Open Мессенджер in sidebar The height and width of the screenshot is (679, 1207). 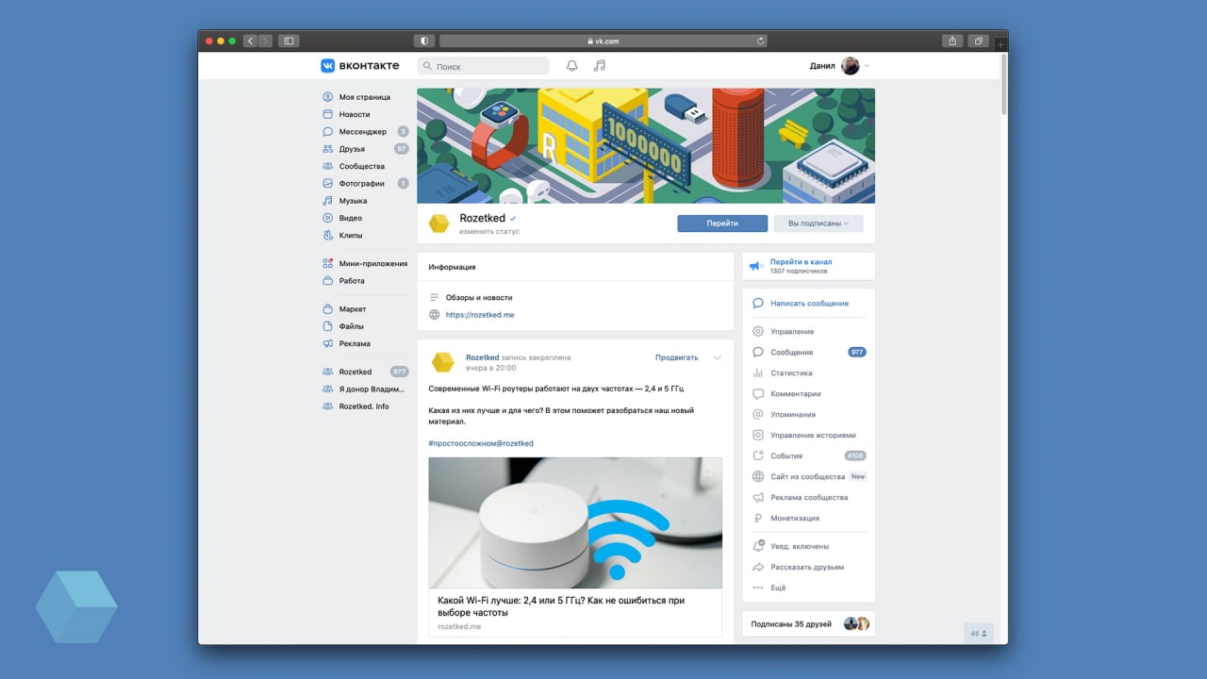[x=365, y=132]
